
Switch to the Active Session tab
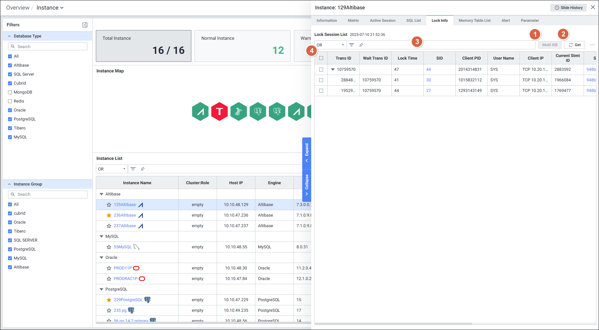click(382, 21)
